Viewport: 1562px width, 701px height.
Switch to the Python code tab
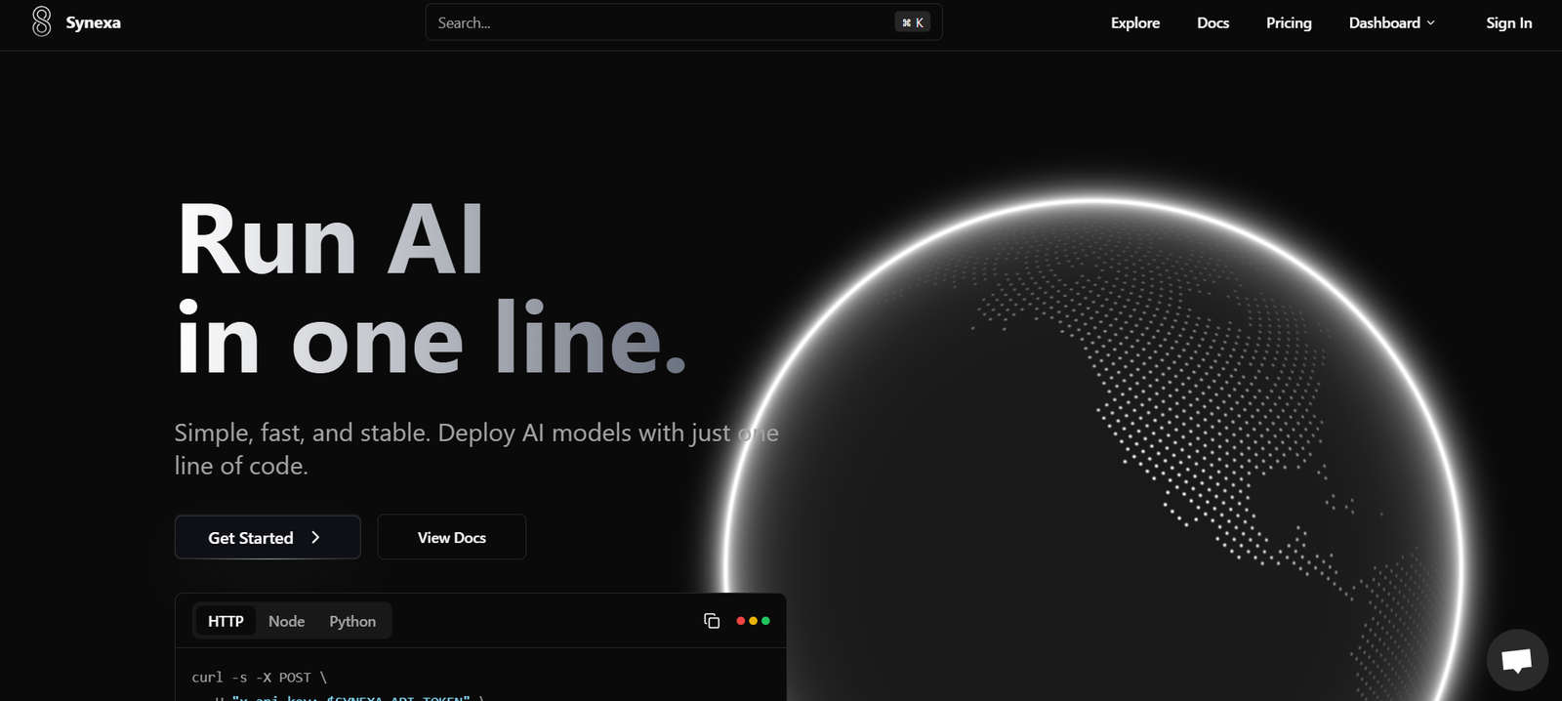[x=352, y=621]
